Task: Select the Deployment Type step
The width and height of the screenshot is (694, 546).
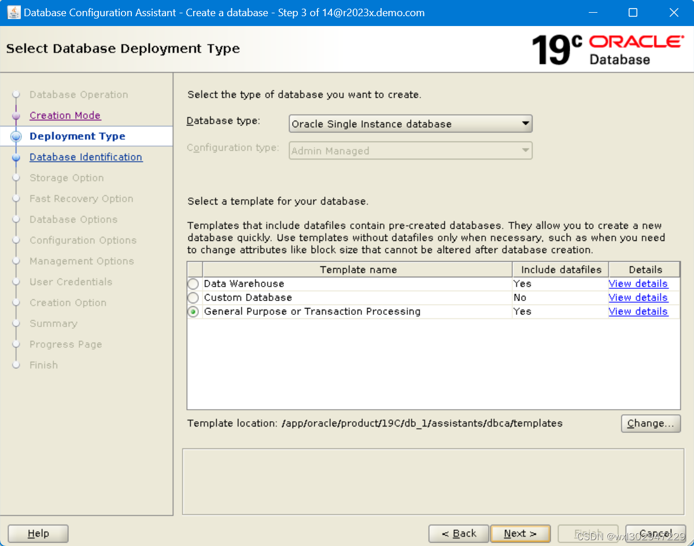Action: [x=77, y=136]
